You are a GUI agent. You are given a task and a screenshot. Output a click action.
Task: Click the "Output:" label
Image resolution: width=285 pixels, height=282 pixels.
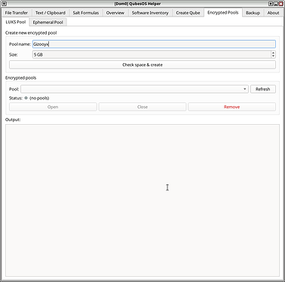tap(13, 120)
